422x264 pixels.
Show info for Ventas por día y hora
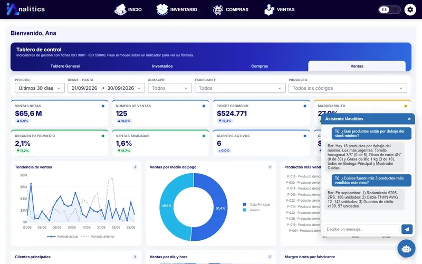(x=270, y=257)
